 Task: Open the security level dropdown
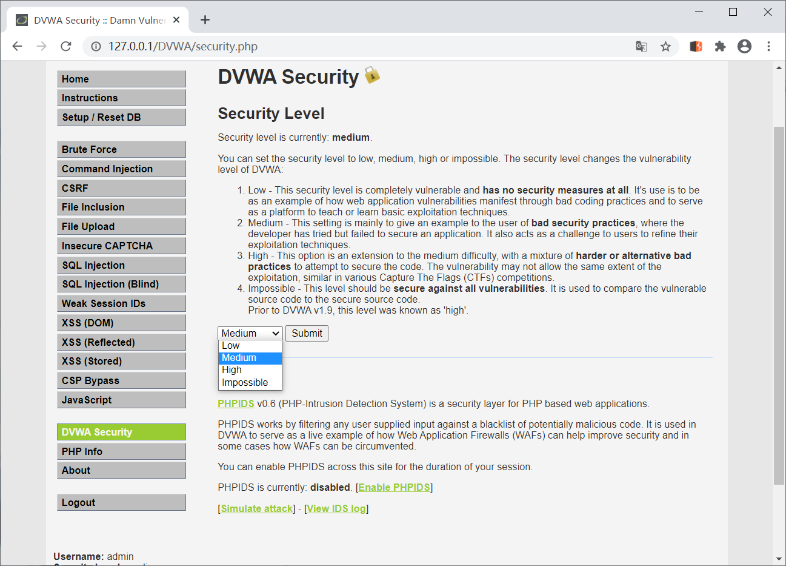pyautogui.click(x=250, y=333)
